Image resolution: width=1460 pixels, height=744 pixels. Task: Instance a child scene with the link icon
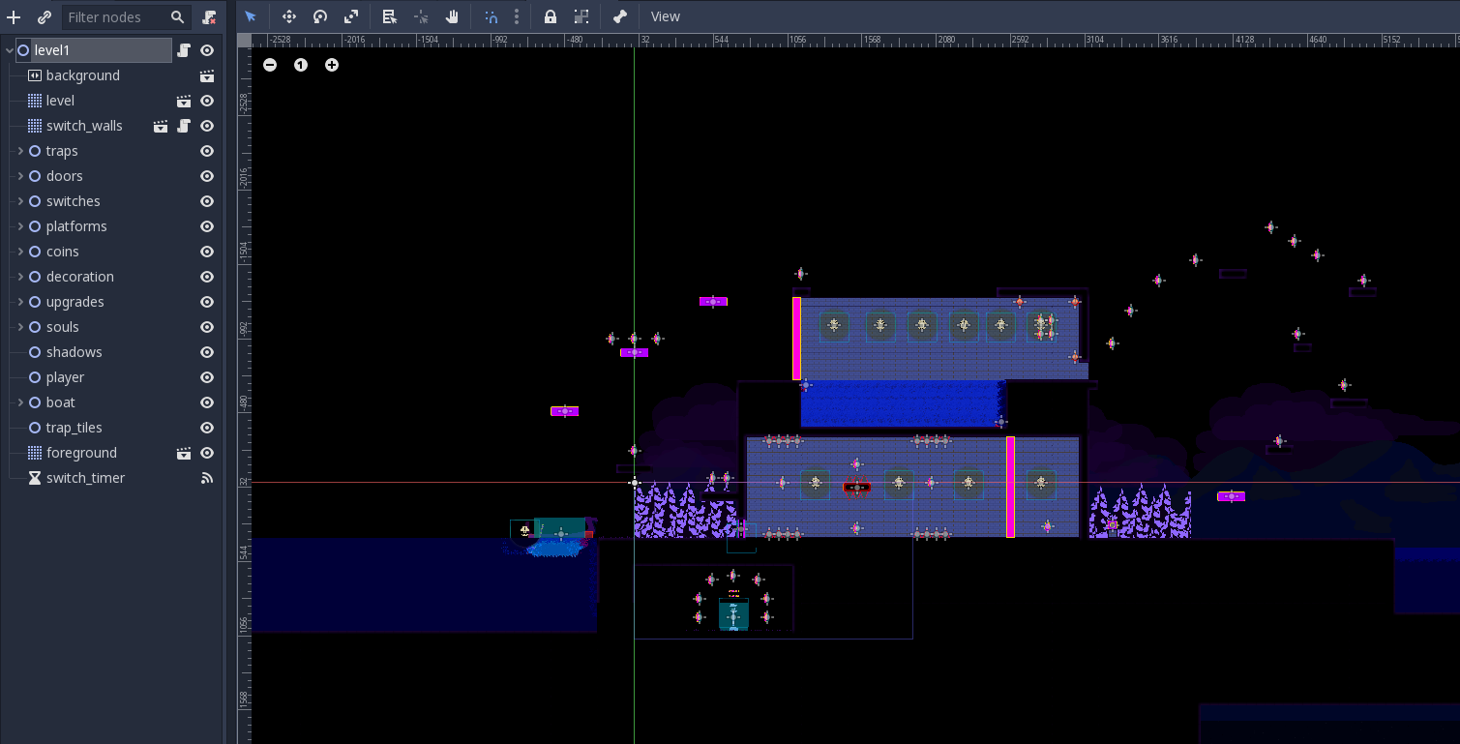tap(45, 17)
